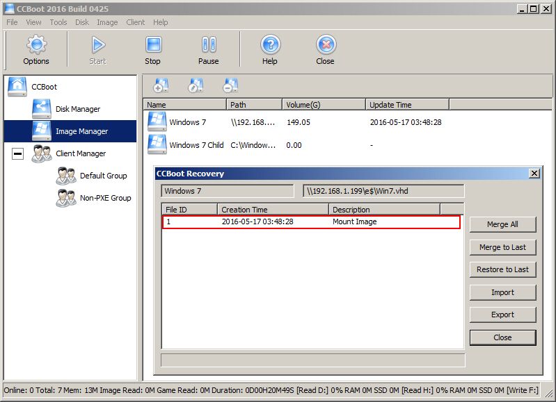Open the Options gear toolbar icon

click(36, 44)
